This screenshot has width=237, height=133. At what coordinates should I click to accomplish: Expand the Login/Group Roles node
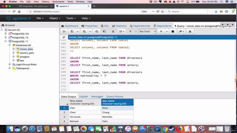point(10,64)
